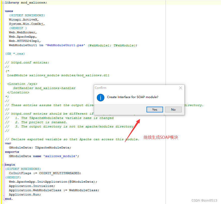Image resolution: width=221 pixels, height=204 pixels.
Task: Click the '// httpd.conf entries:' comment
Action: (x=27, y=62)
